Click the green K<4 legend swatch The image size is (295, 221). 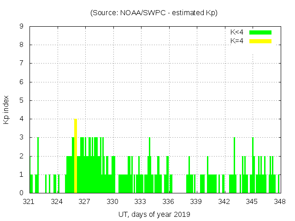[x=260, y=32]
